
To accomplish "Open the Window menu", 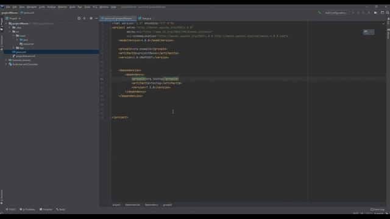I will click(x=104, y=7).
